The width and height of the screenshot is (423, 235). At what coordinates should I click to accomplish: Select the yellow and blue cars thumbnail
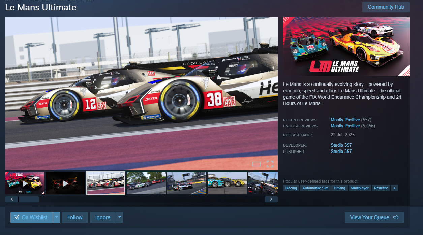(227, 183)
